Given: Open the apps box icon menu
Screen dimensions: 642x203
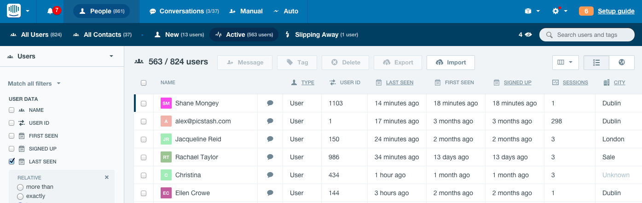Looking at the screenshot, I should click(532, 11).
